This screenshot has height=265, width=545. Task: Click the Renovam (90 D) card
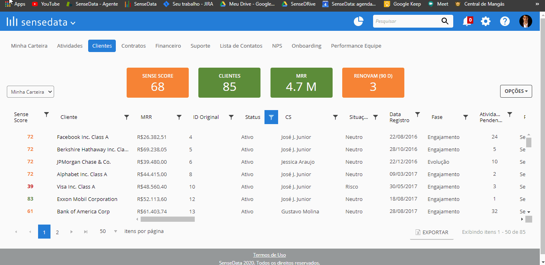pos(373,82)
